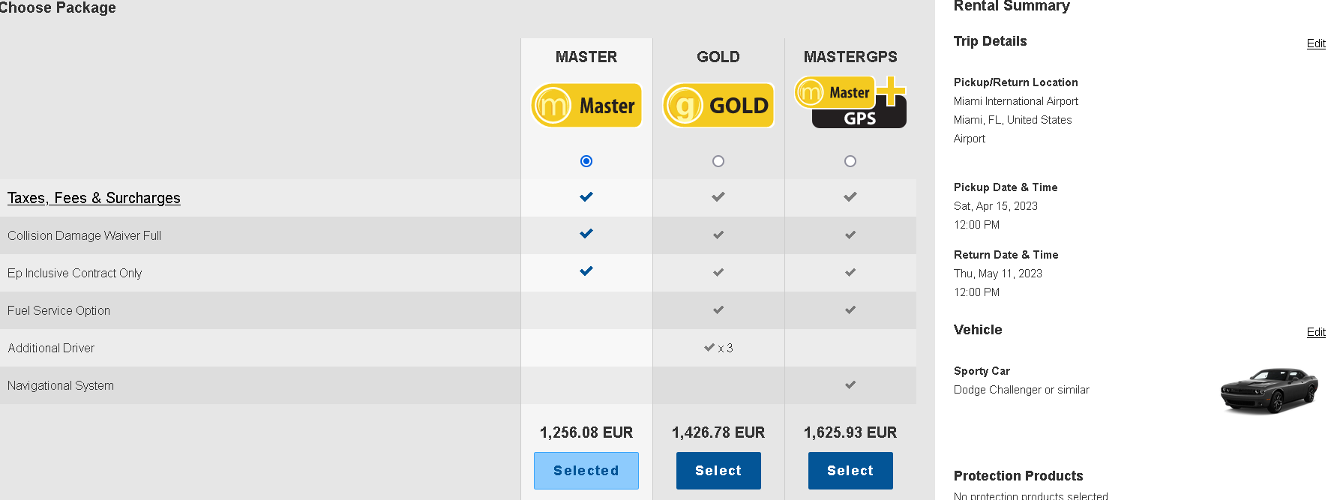Click the MASTERGPS column heading

pos(850,57)
